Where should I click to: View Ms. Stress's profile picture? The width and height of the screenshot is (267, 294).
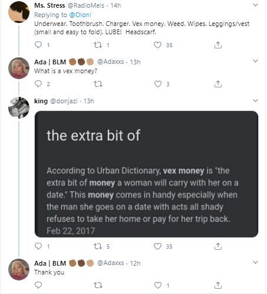click(19, 12)
